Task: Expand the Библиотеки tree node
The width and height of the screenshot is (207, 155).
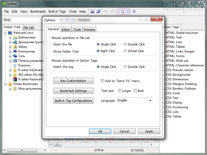Action: 10,37
